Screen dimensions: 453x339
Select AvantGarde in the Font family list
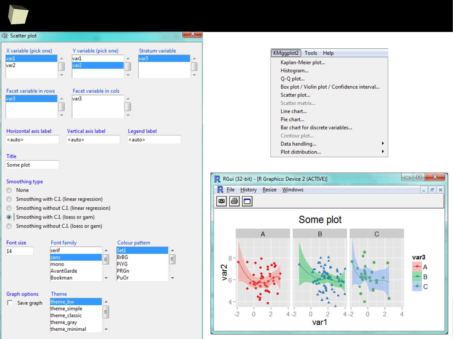click(76, 271)
